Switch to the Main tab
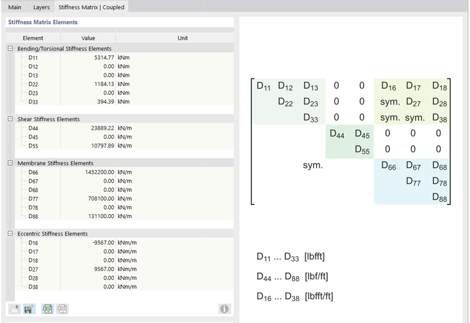 15,7
